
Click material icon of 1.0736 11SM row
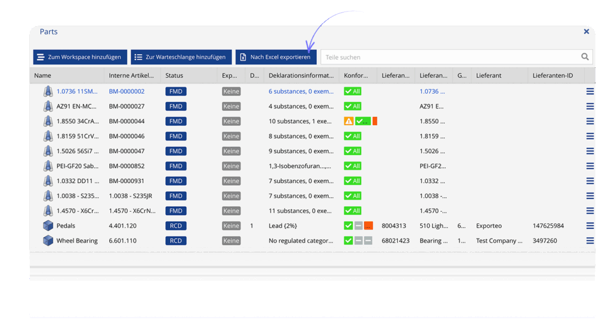coord(48,91)
